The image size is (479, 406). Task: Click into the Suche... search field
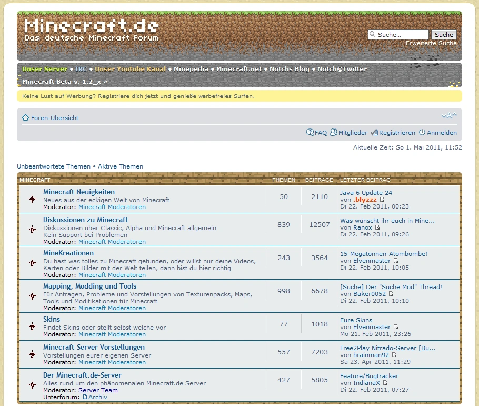coord(398,35)
